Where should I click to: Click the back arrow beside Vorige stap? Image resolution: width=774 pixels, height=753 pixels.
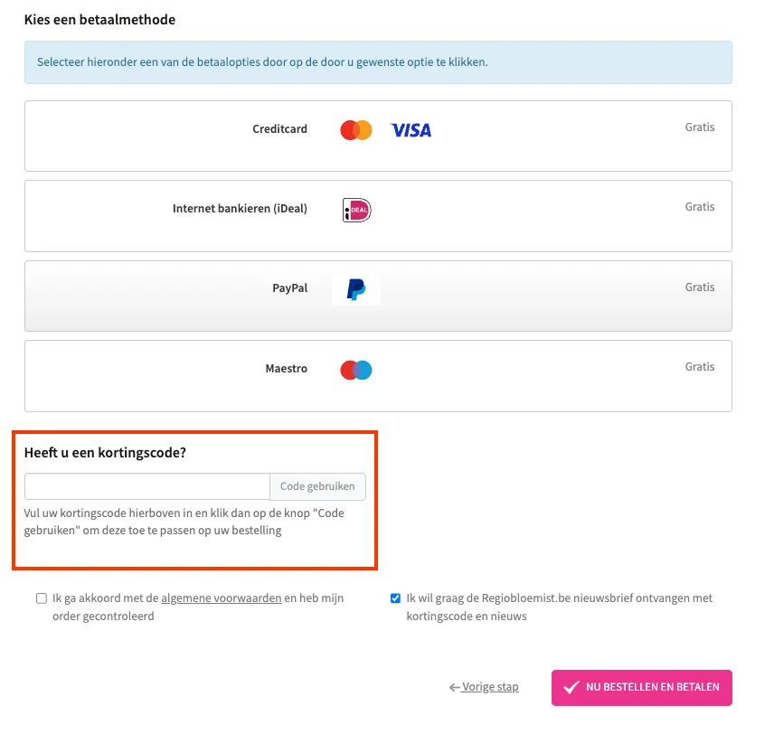454,687
